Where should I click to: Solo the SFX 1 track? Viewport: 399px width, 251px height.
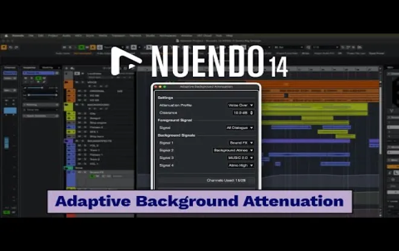click(x=84, y=132)
